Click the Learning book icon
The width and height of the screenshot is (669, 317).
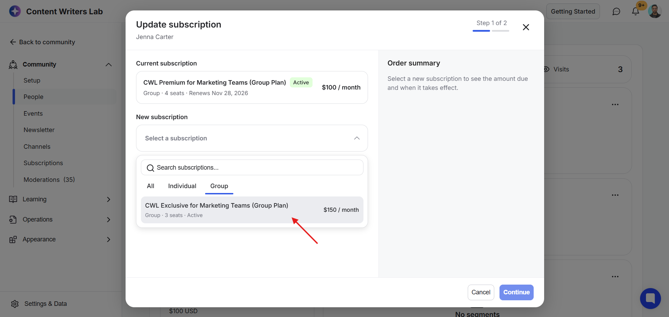point(13,199)
